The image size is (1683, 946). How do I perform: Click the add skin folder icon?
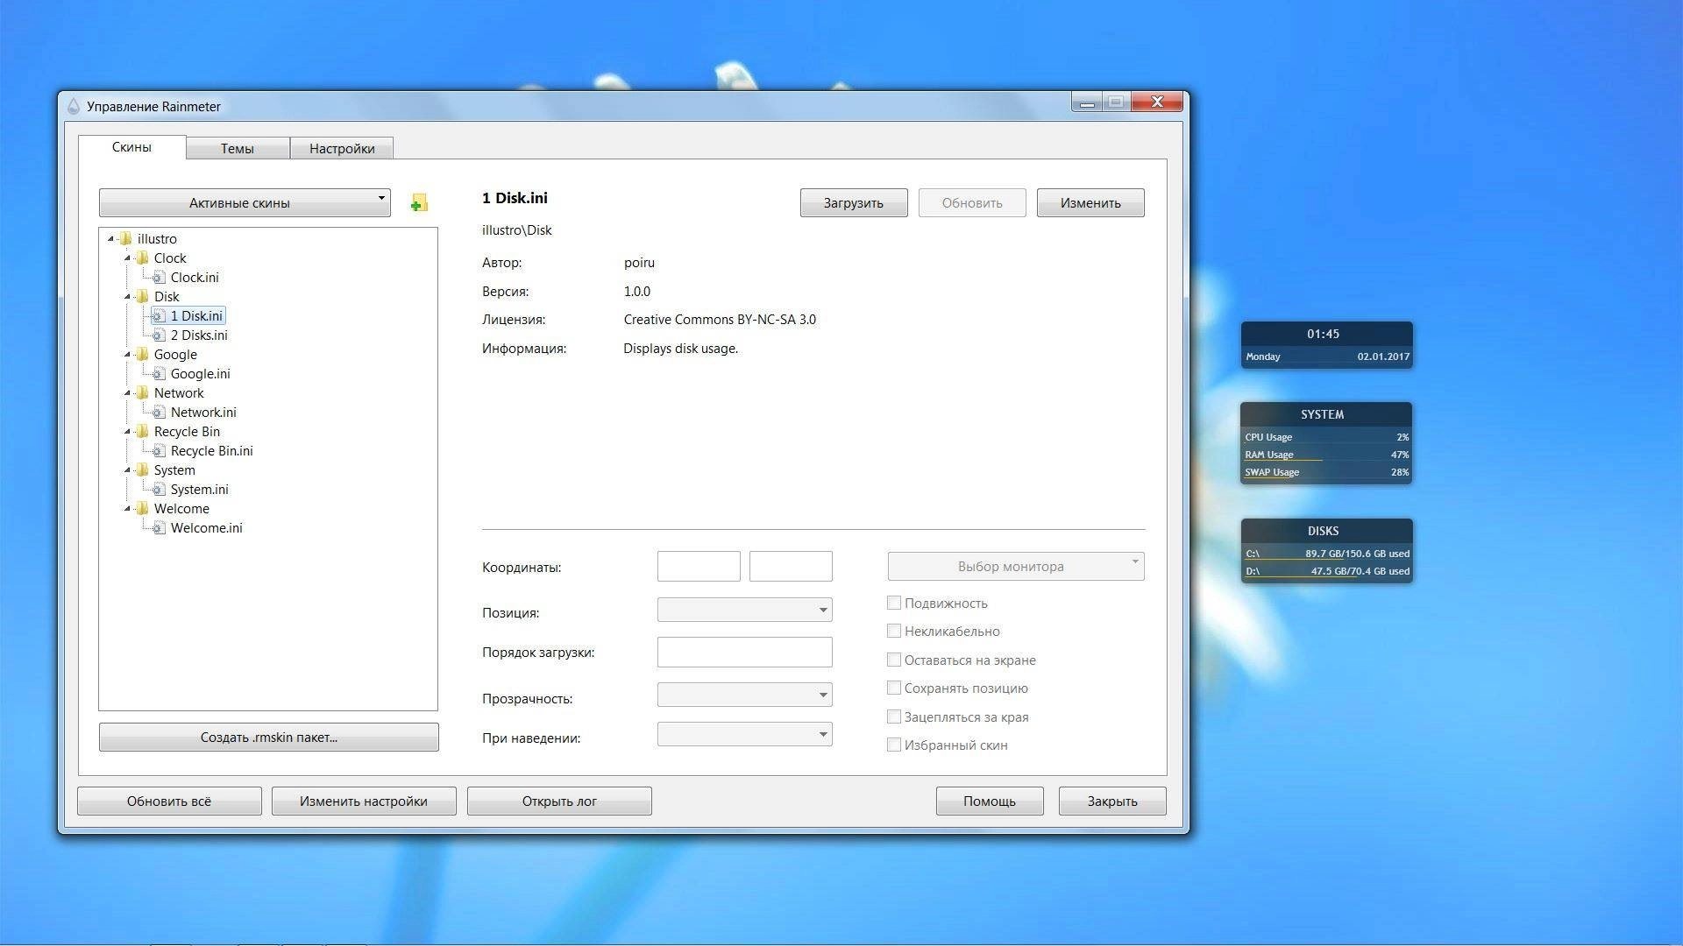[419, 203]
